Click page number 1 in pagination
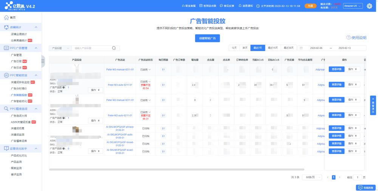 334,177
